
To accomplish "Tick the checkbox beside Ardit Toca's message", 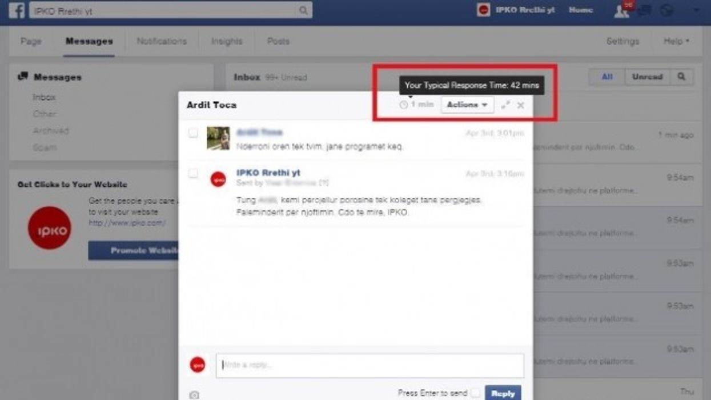I will (x=193, y=133).
